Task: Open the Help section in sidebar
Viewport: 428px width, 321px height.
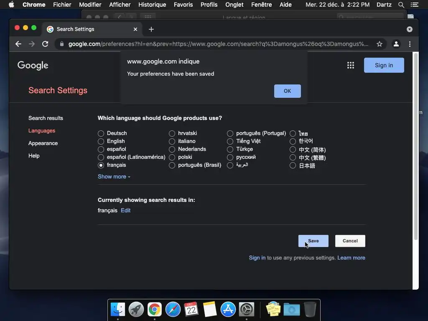Action: (34, 156)
